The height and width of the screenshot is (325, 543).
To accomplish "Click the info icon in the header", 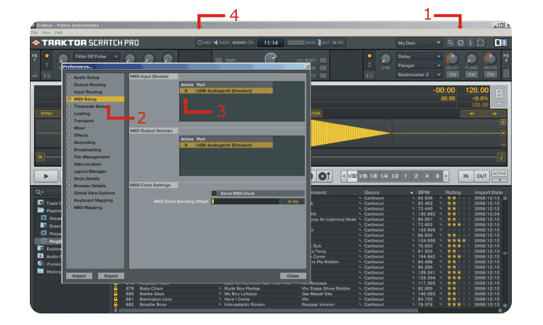I will click(x=471, y=42).
